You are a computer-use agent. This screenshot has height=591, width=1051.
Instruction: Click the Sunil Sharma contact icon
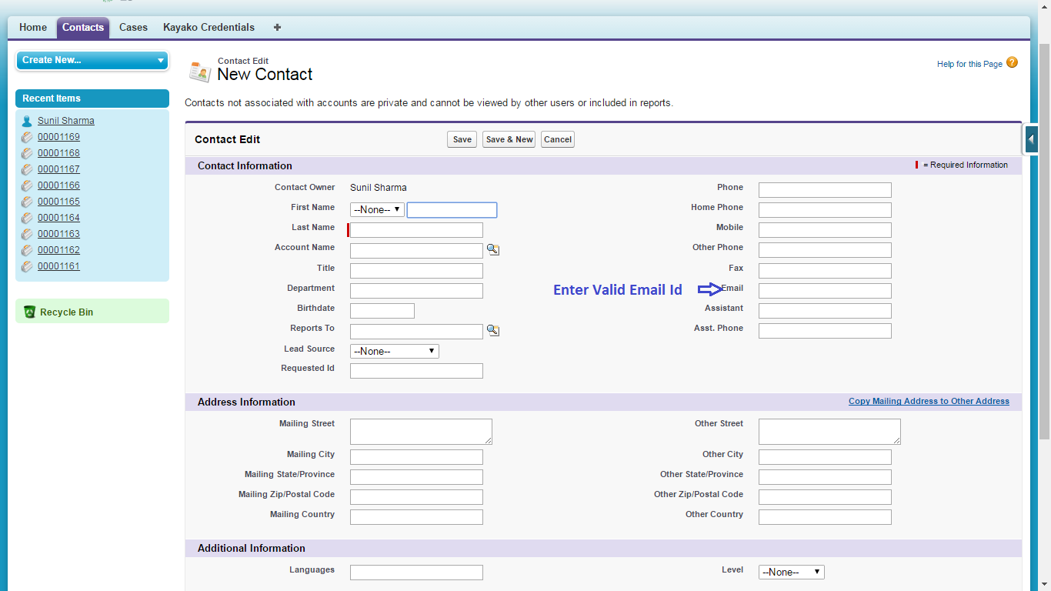tap(27, 121)
